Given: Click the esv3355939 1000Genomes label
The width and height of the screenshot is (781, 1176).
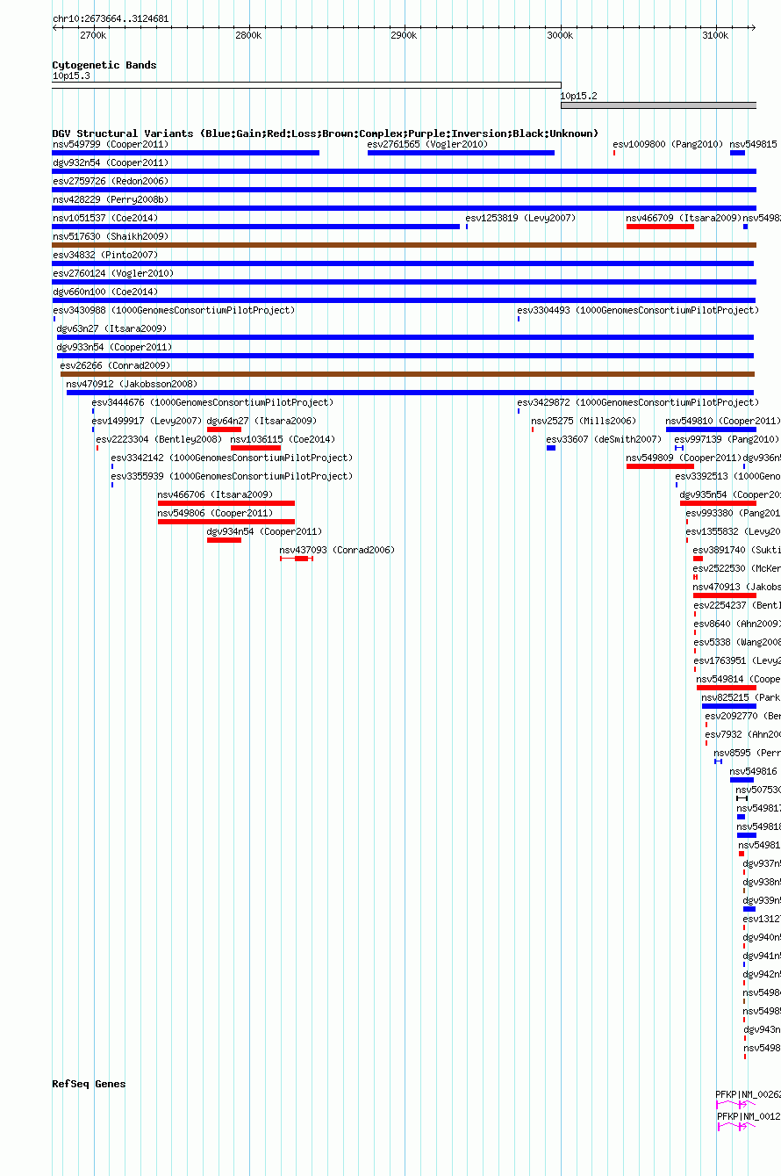Looking at the screenshot, I should pyautogui.click(x=232, y=476).
